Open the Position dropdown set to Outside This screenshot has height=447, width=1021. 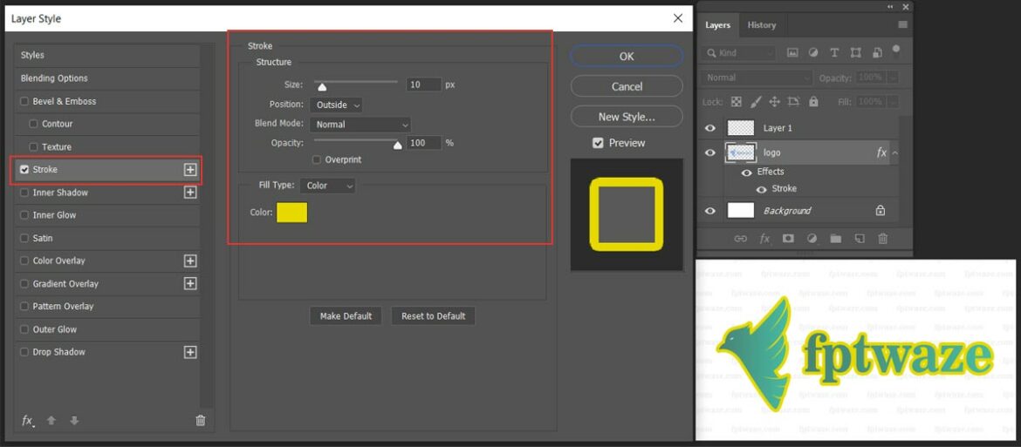pyautogui.click(x=337, y=105)
